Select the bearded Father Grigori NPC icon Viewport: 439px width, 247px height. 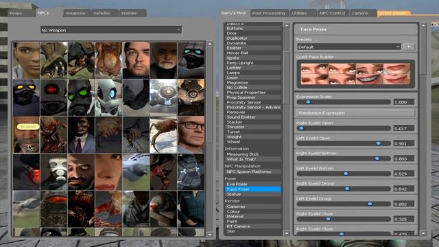point(81,172)
